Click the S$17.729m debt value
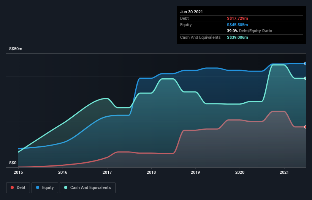 [x=238, y=18]
